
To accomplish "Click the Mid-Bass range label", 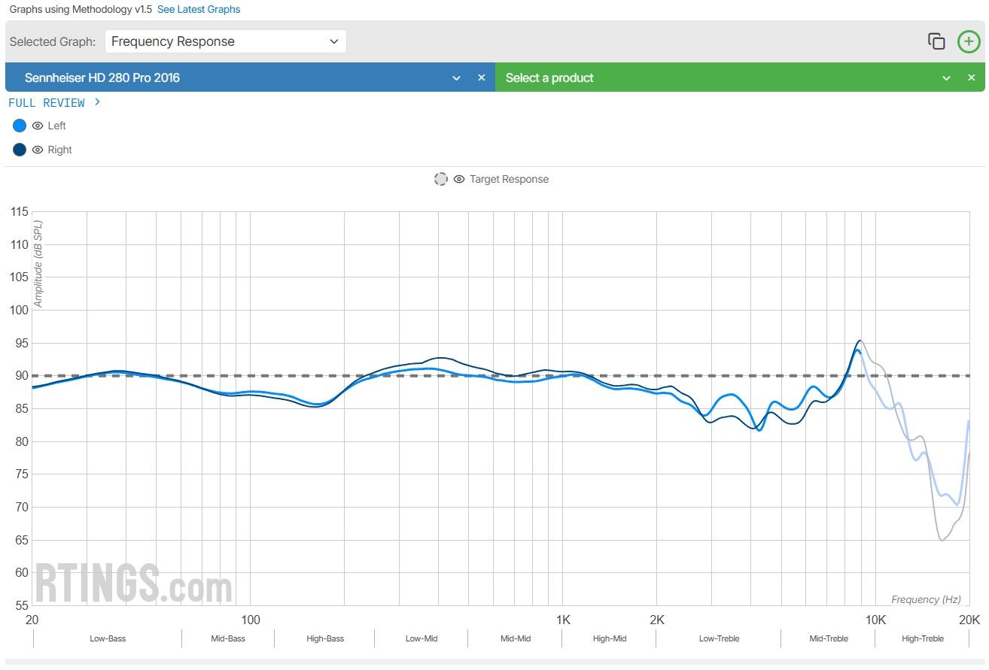I will click(x=227, y=638).
